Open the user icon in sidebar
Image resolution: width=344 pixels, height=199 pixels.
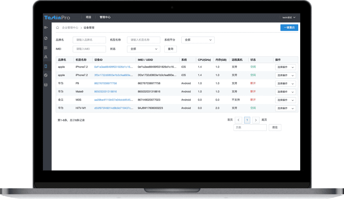pyautogui.click(x=46, y=57)
